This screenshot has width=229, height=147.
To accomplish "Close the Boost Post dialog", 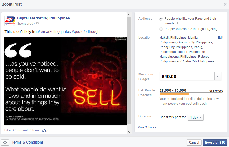I will pos(225,4).
